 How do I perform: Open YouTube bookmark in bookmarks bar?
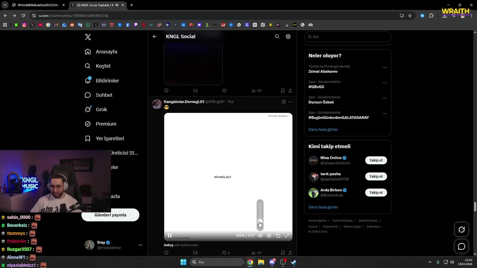[x=40, y=25]
